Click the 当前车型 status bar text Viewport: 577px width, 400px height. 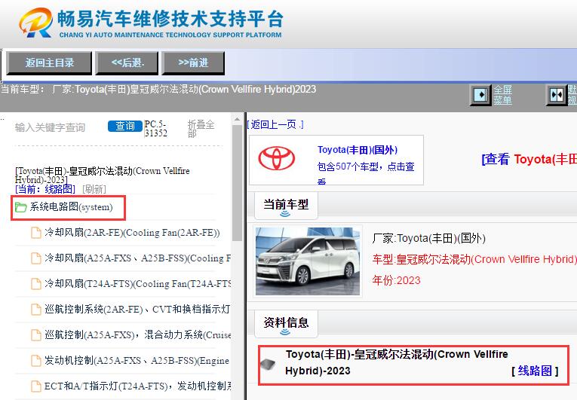tap(158, 90)
